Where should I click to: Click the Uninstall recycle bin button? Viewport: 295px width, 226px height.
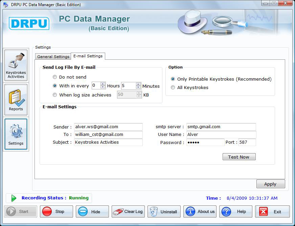point(164,211)
